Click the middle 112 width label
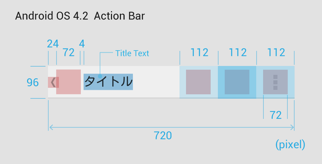 [238, 52]
